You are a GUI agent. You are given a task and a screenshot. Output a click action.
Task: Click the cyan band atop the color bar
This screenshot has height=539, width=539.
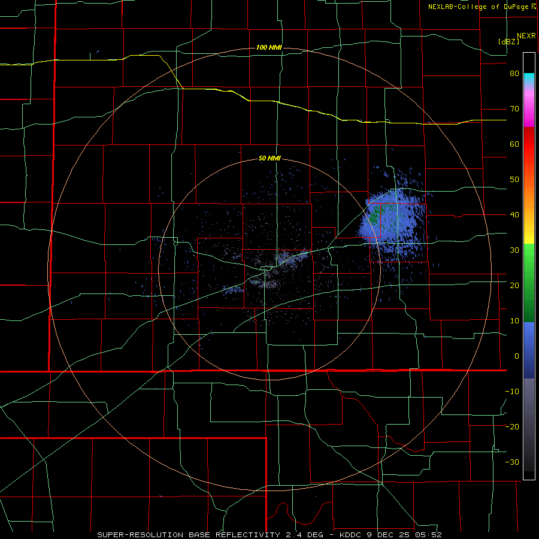click(x=529, y=79)
